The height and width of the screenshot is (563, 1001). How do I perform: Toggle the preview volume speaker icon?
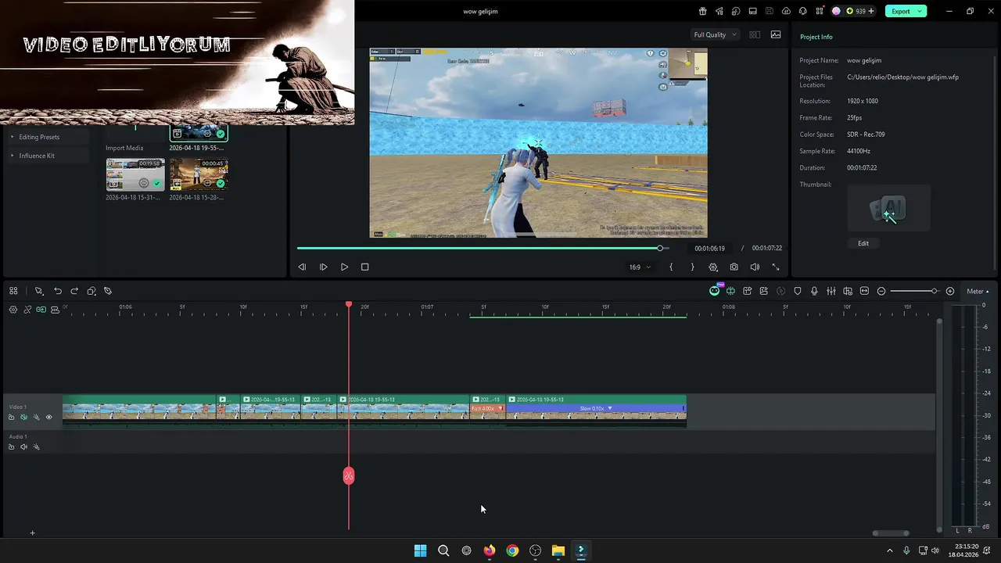755,267
